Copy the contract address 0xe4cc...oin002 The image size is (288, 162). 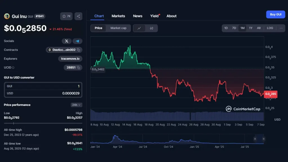[x=79, y=50]
